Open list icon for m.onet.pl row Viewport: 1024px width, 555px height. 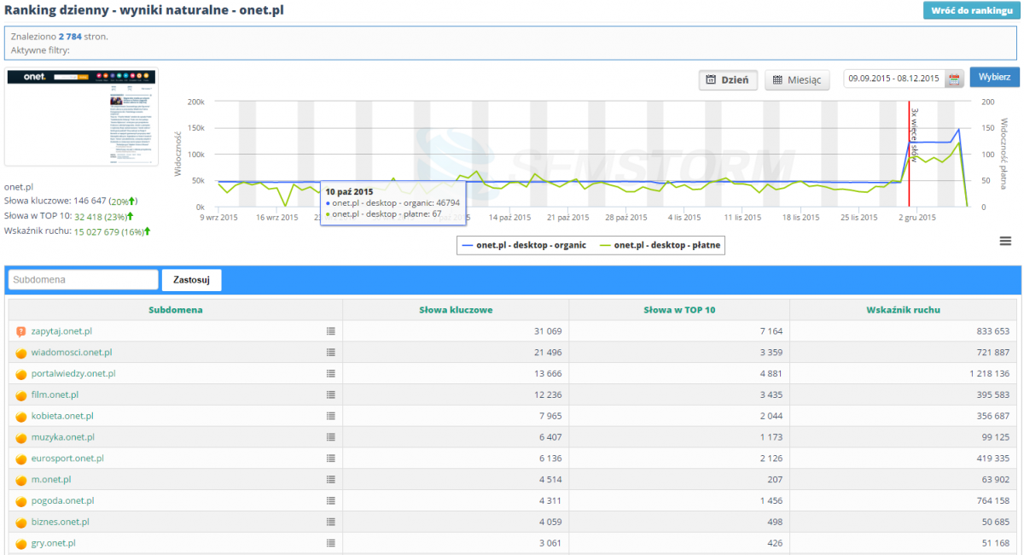[330, 480]
